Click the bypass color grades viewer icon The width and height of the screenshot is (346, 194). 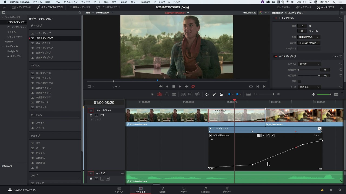(x=261, y=13)
